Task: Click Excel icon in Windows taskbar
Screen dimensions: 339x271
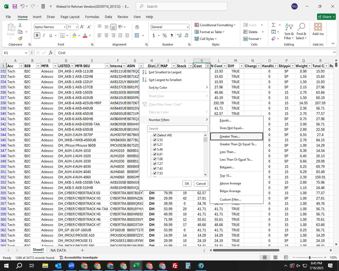Action: click(x=136, y=266)
